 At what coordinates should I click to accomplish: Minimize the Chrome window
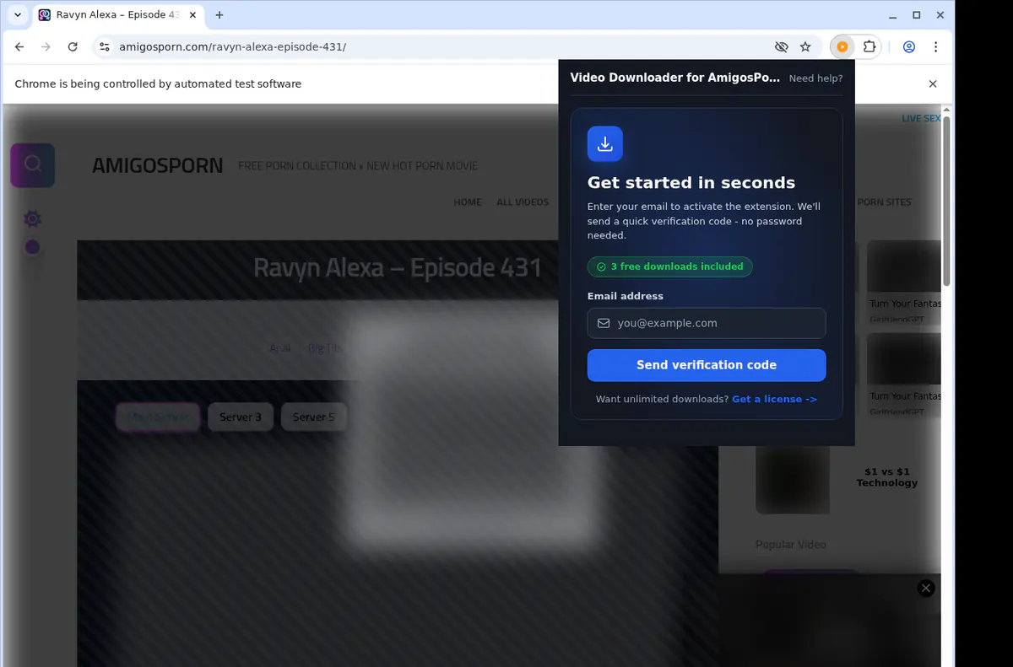tap(894, 15)
